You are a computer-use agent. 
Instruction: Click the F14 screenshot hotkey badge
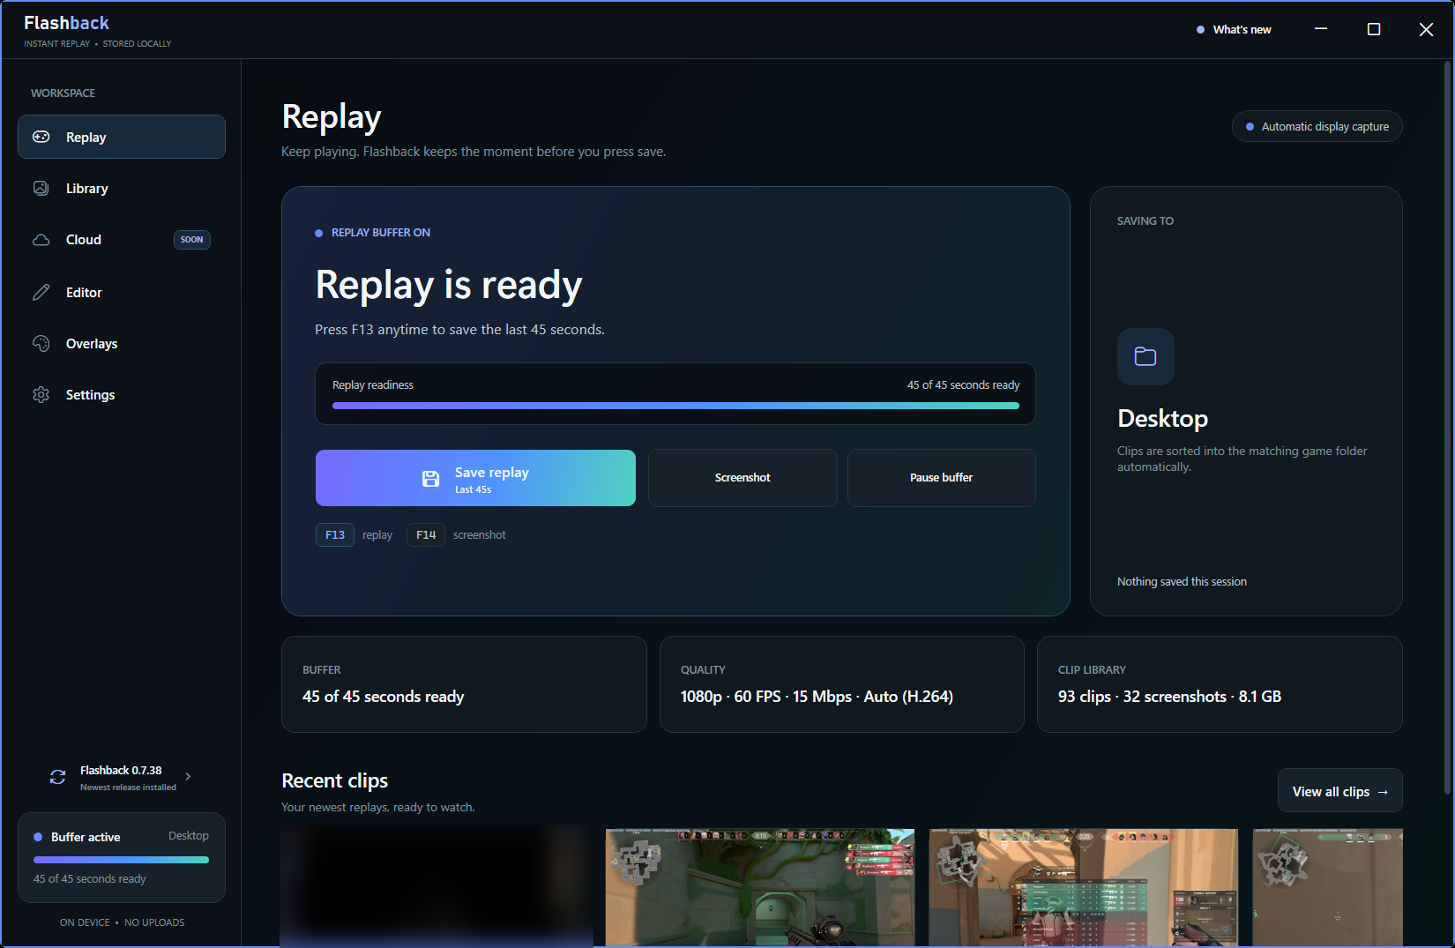click(x=426, y=535)
